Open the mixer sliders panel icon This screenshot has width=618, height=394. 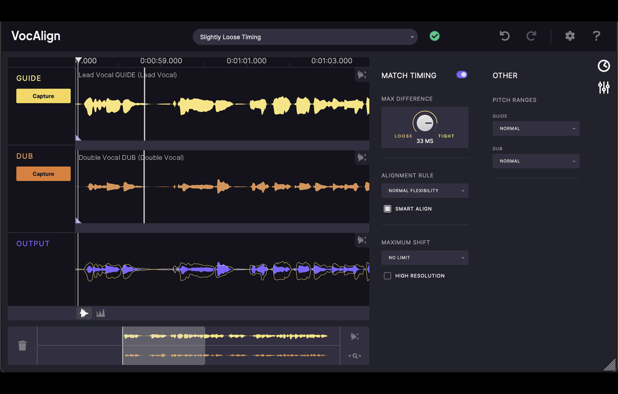point(604,87)
